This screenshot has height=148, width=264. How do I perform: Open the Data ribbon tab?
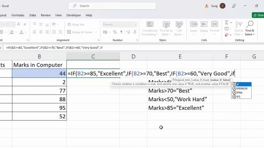[x=33, y=15]
